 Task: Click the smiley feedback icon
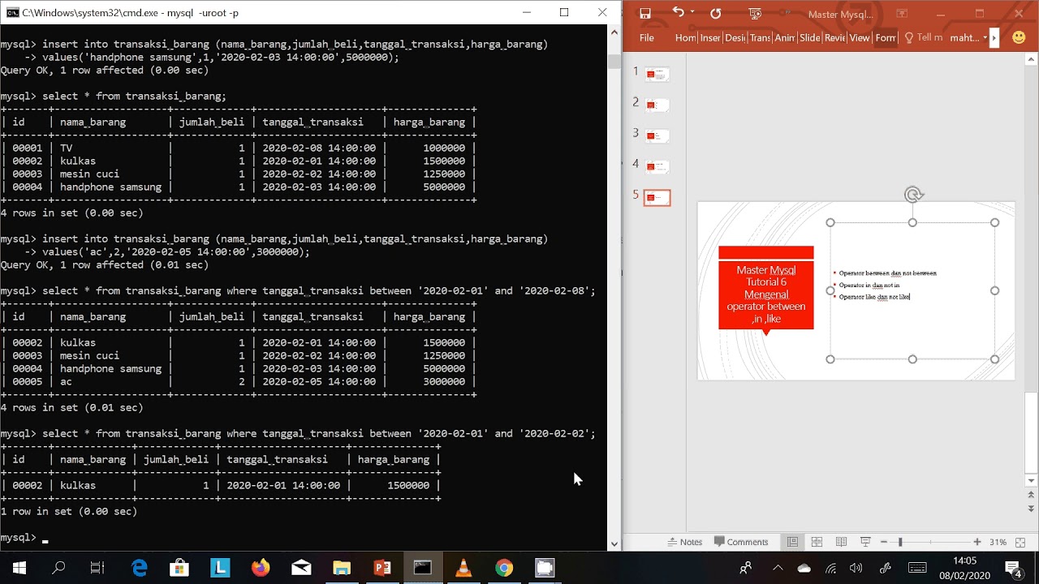1019,37
